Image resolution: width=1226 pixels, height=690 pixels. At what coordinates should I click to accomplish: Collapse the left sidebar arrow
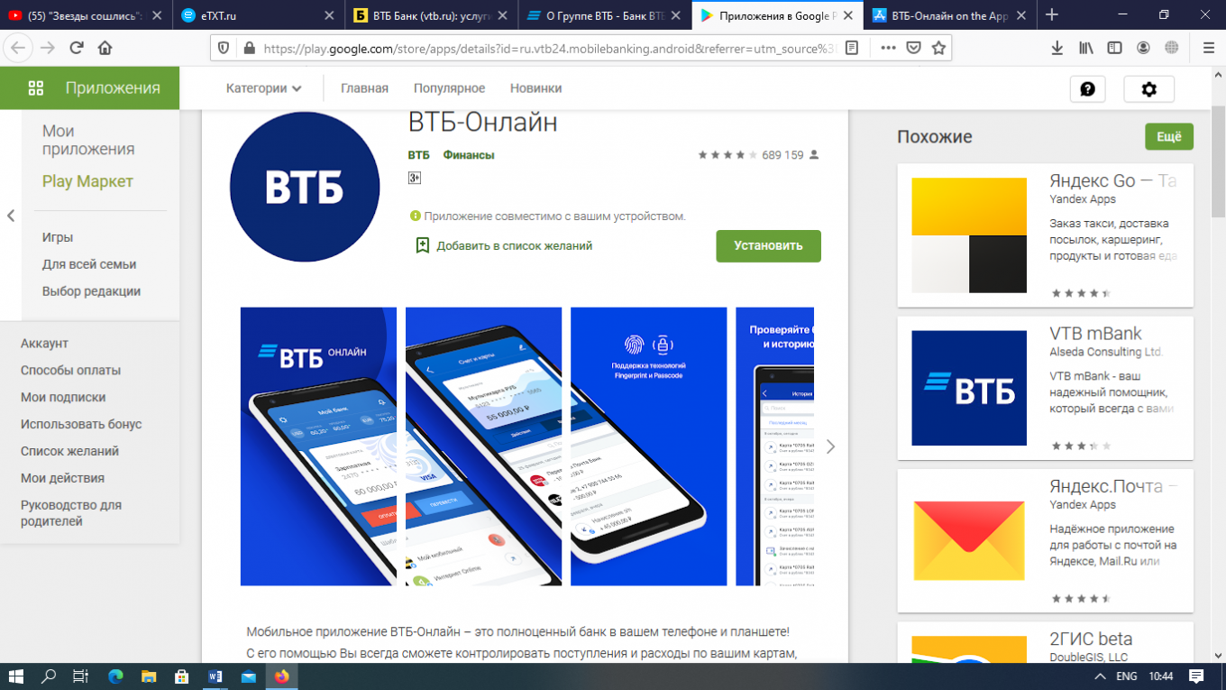(x=11, y=216)
